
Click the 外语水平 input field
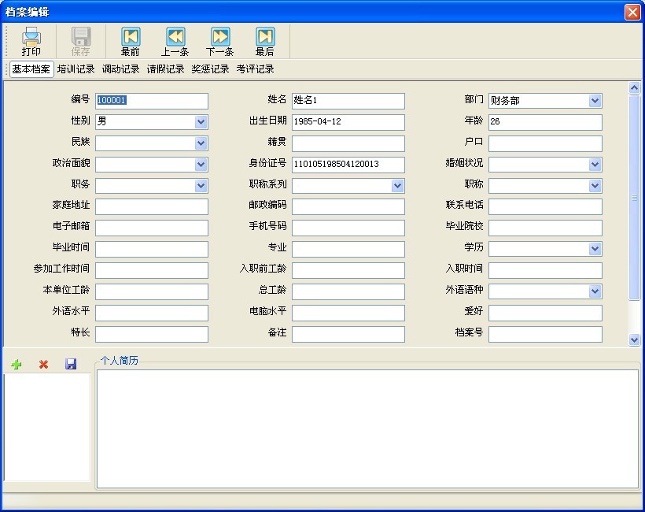(x=152, y=313)
